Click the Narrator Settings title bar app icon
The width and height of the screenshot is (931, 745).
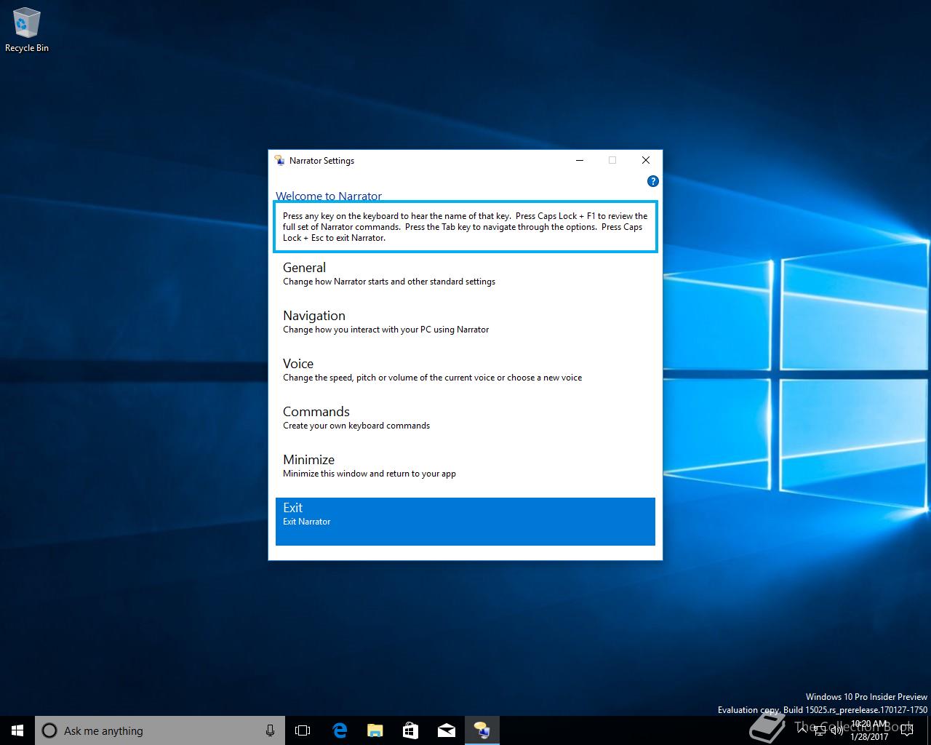click(x=279, y=160)
